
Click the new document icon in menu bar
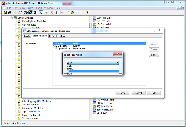click(x=4, y=8)
